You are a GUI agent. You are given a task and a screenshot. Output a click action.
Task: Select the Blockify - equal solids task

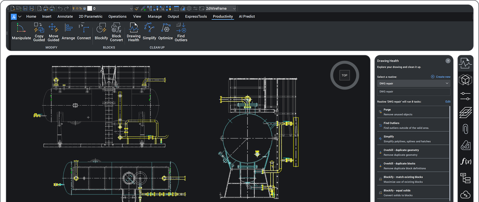[x=413, y=193]
